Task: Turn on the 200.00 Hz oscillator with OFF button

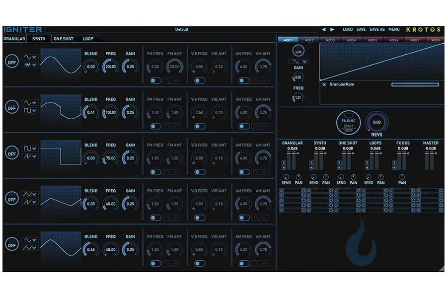Action: pyautogui.click(x=12, y=61)
